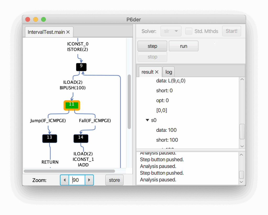
Task: Select the 'data: L(9,c,0)' result entry
Action: 171,81
